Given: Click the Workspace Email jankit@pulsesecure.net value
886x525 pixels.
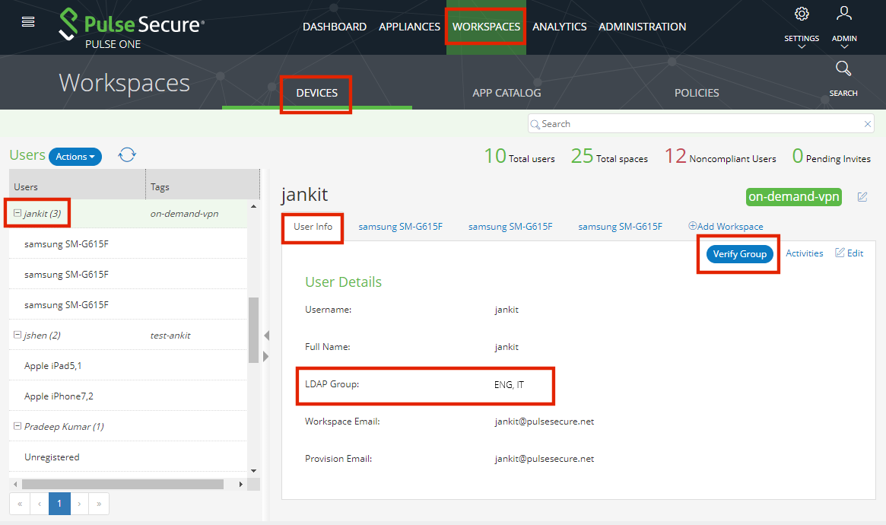Looking at the screenshot, I should tap(544, 422).
